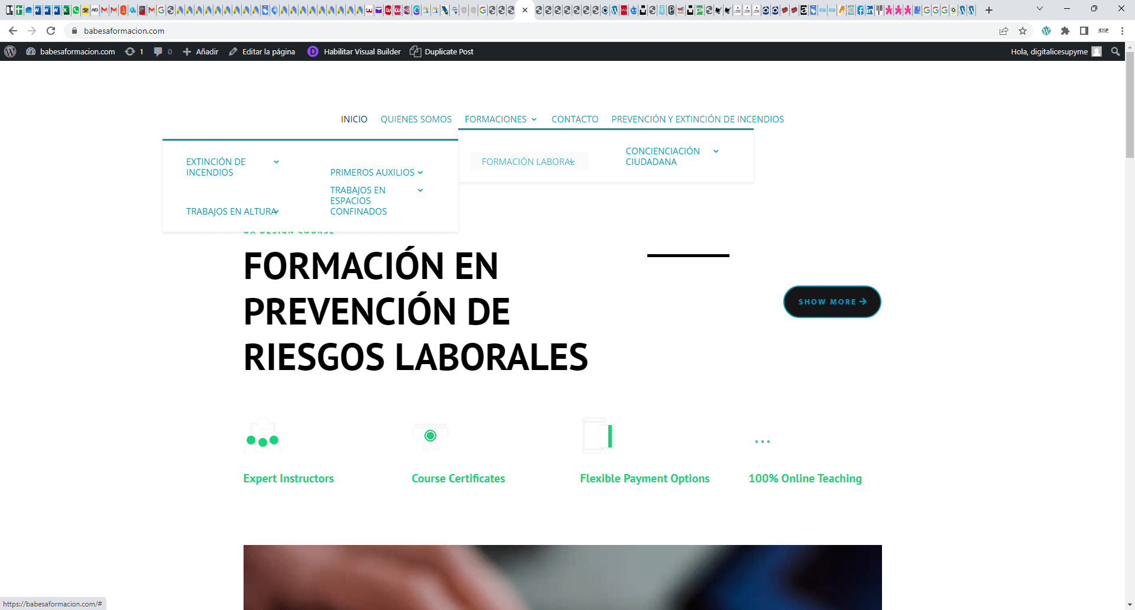Go to INICIO page
1135x610 pixels.
[x=354, y=119]
